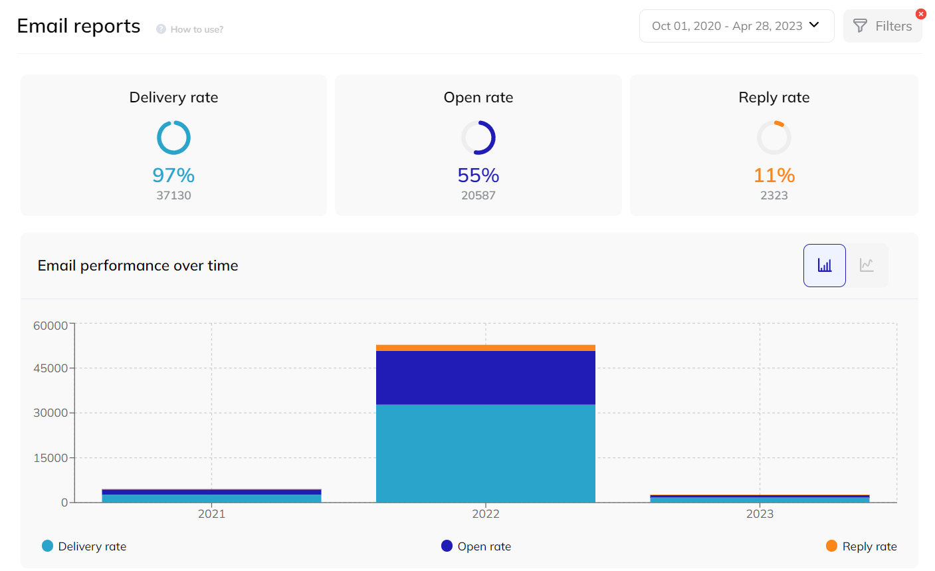This screenshot has width=935, height=571.
Task: Click the 45000 y-axis label
Action: pos(51,368)
